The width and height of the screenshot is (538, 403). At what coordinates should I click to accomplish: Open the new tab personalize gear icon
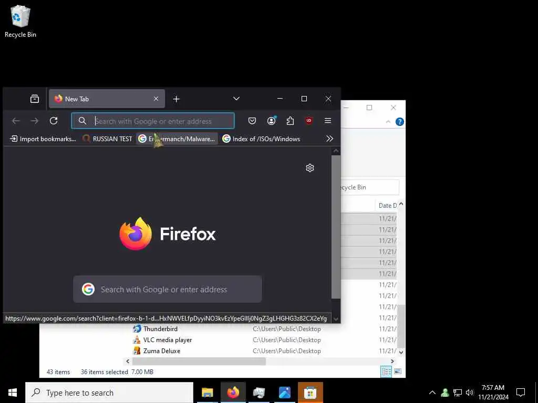310,168
